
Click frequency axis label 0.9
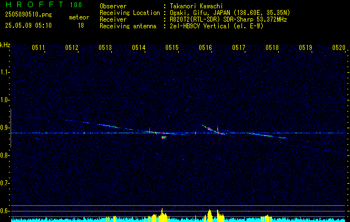coord(4,128)
